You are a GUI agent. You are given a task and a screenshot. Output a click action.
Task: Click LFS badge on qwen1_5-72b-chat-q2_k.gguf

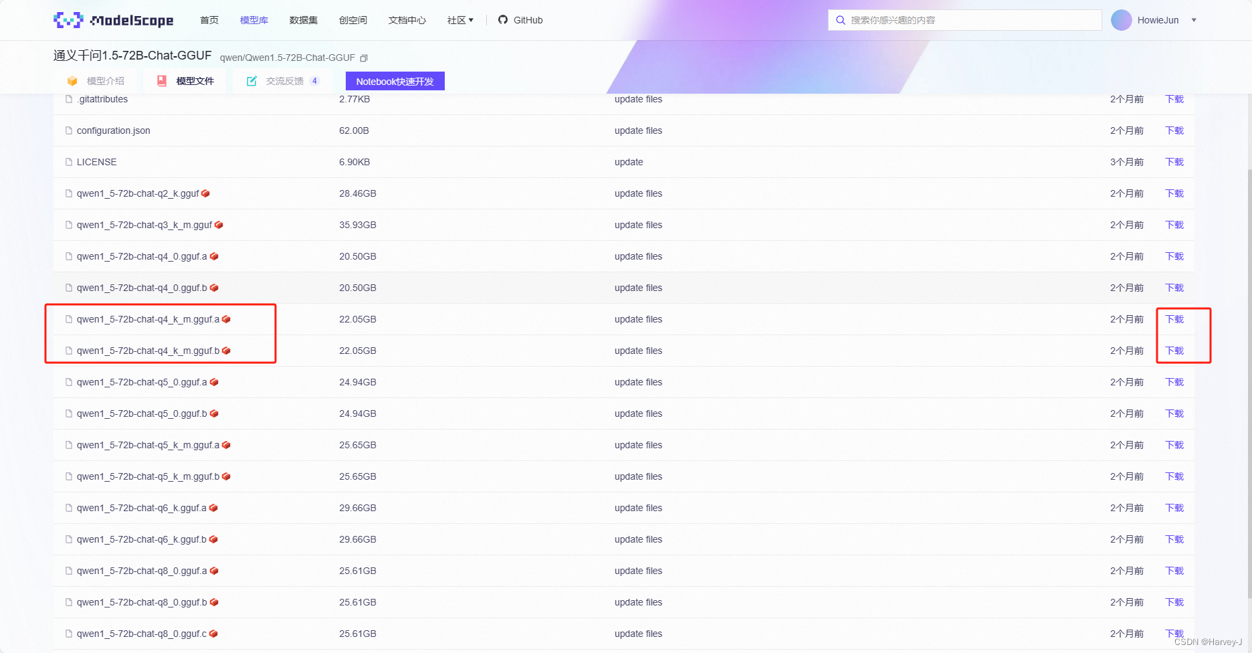click(x=205, y=193)
